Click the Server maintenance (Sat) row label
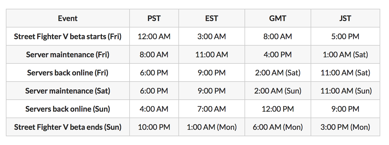389x145 pixels. point(68,91)
